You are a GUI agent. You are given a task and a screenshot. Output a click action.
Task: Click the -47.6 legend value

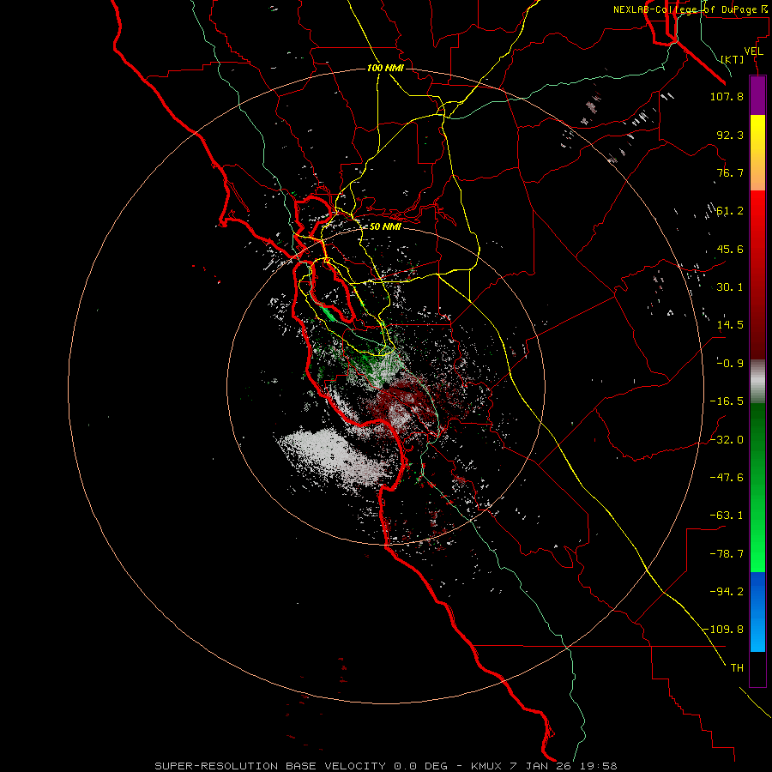pos(727,478)
